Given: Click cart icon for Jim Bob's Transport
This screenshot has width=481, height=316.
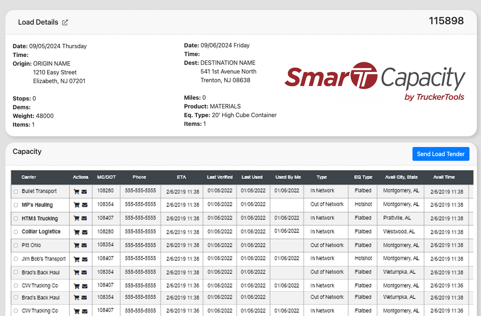Looking at the screenshot, I should (77, 259).
